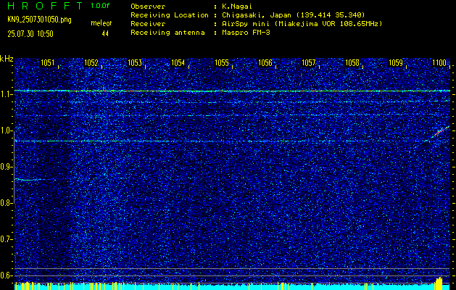
Task: Click the HROFFT title text
Action: (x=45, y=6)
